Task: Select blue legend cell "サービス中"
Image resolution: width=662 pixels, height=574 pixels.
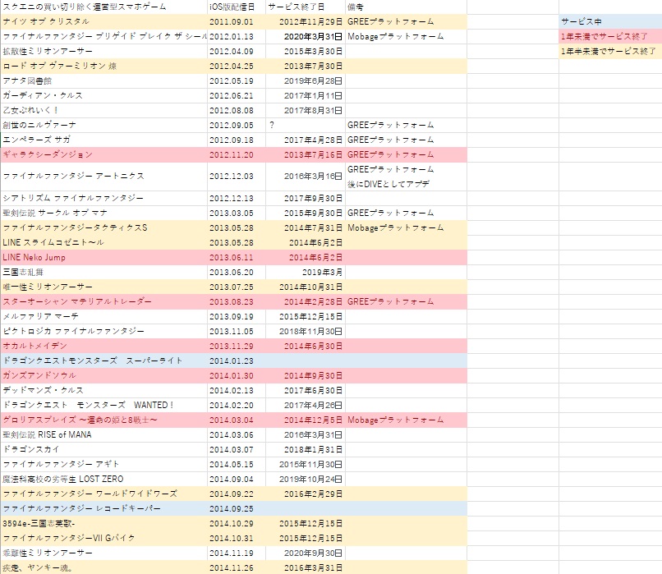Action: pyautogui.click(x=610, y=21)
